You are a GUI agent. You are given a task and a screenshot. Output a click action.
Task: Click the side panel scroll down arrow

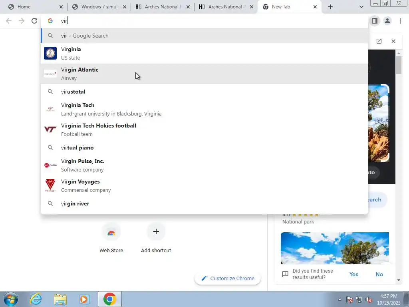click(x=399, y=280)
